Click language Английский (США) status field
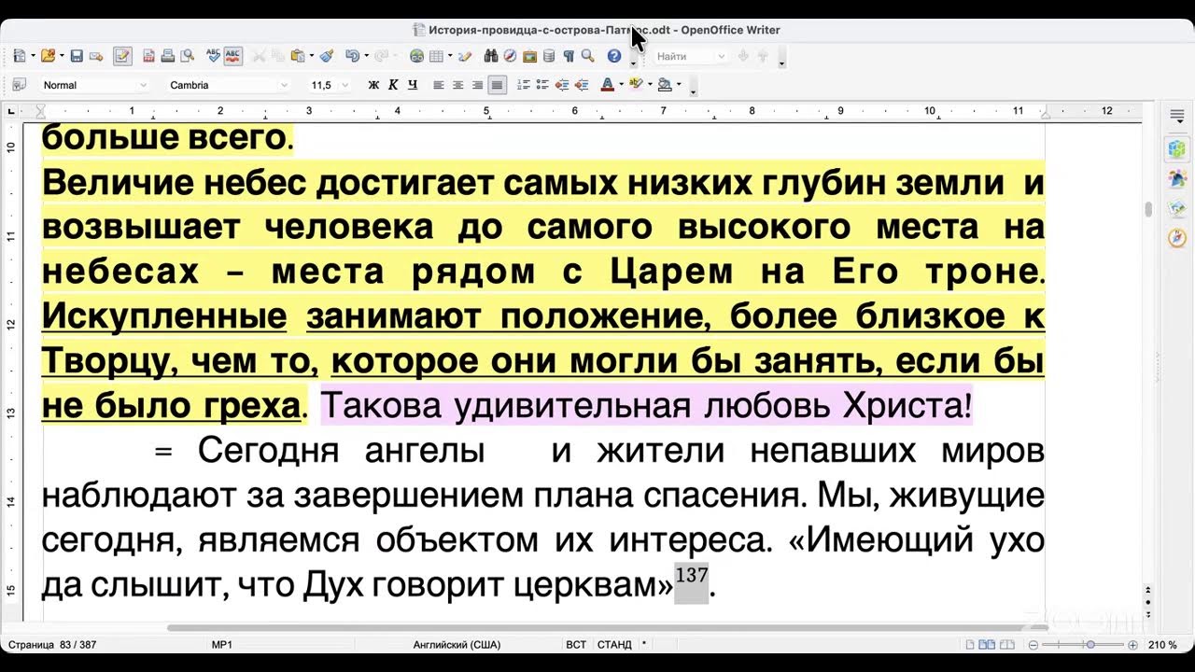The width and height of the screenshot is (1195, 672). tap(457, 645)
